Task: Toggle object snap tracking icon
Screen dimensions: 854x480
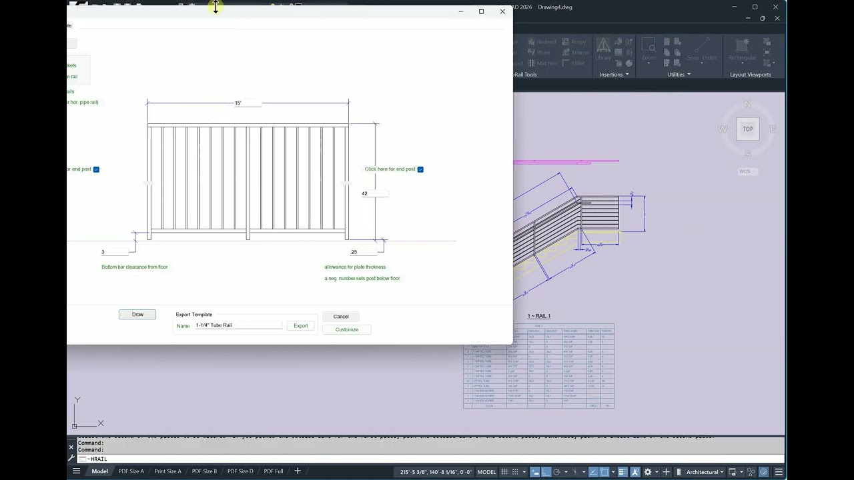Action: (593, 472)
